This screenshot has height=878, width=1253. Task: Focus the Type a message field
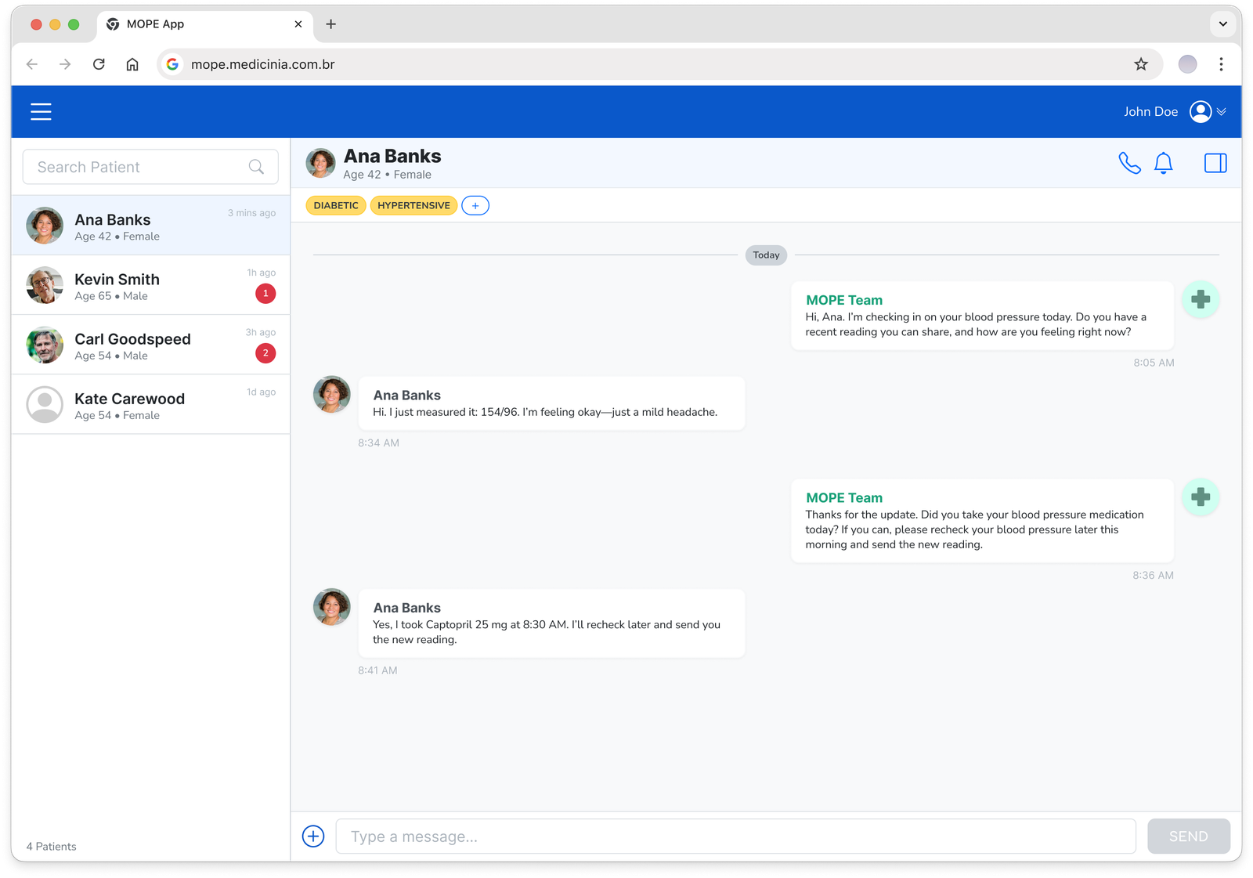735,836
